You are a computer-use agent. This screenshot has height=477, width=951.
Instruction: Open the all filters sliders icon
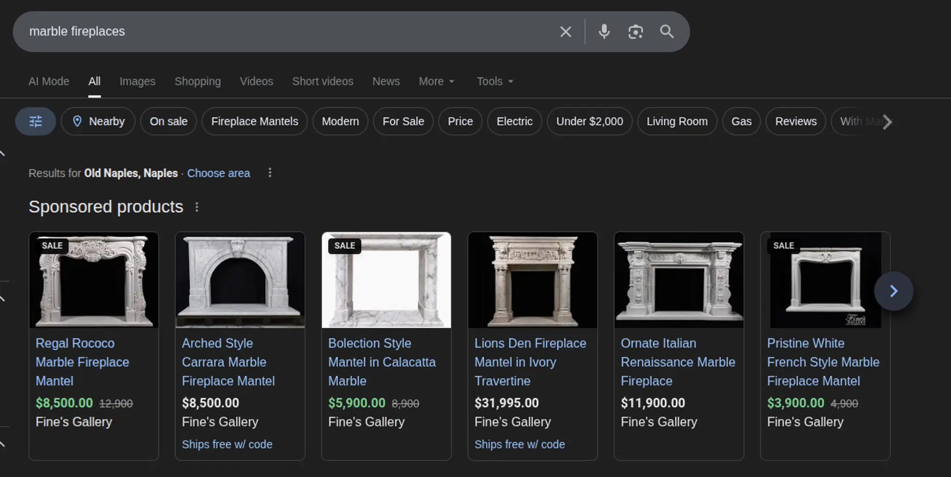35,121
